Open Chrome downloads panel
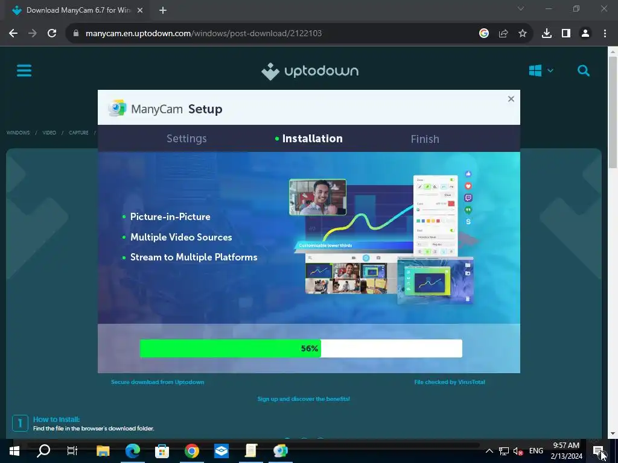Screen dimensions: 618x463 (547, 33)
